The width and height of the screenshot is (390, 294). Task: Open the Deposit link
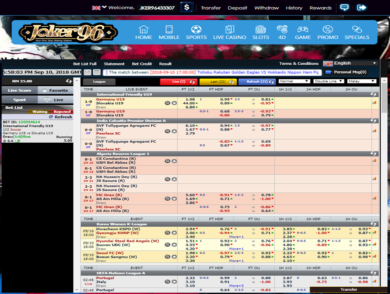pos(237,8)
